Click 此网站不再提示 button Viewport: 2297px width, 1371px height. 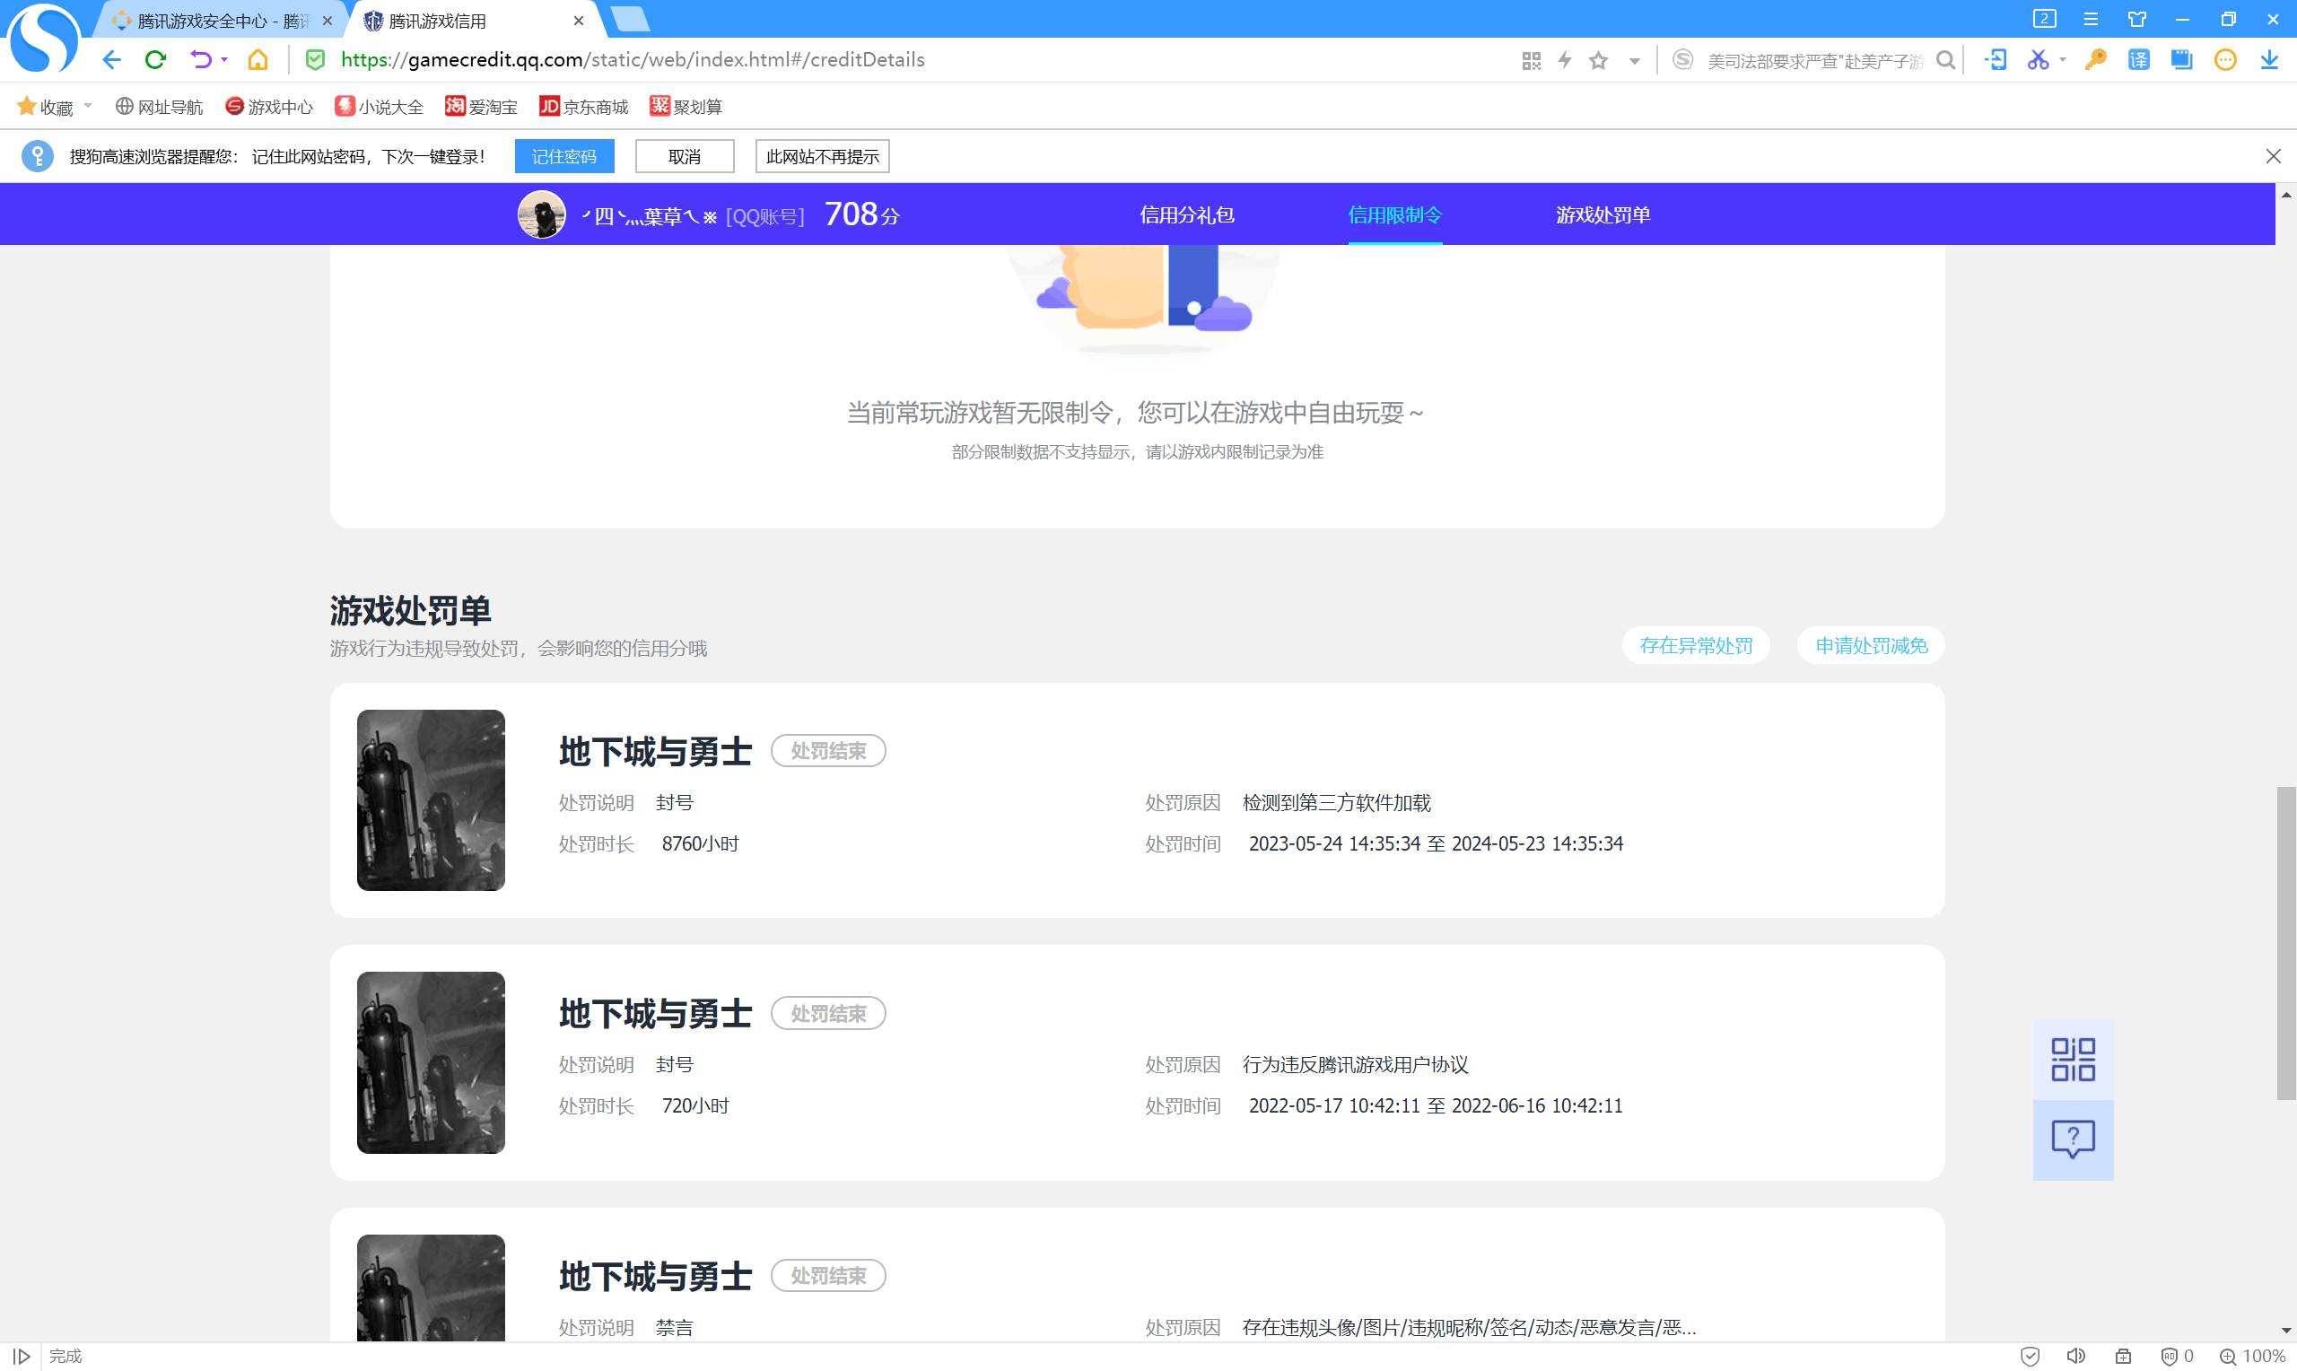click(822, 157)
